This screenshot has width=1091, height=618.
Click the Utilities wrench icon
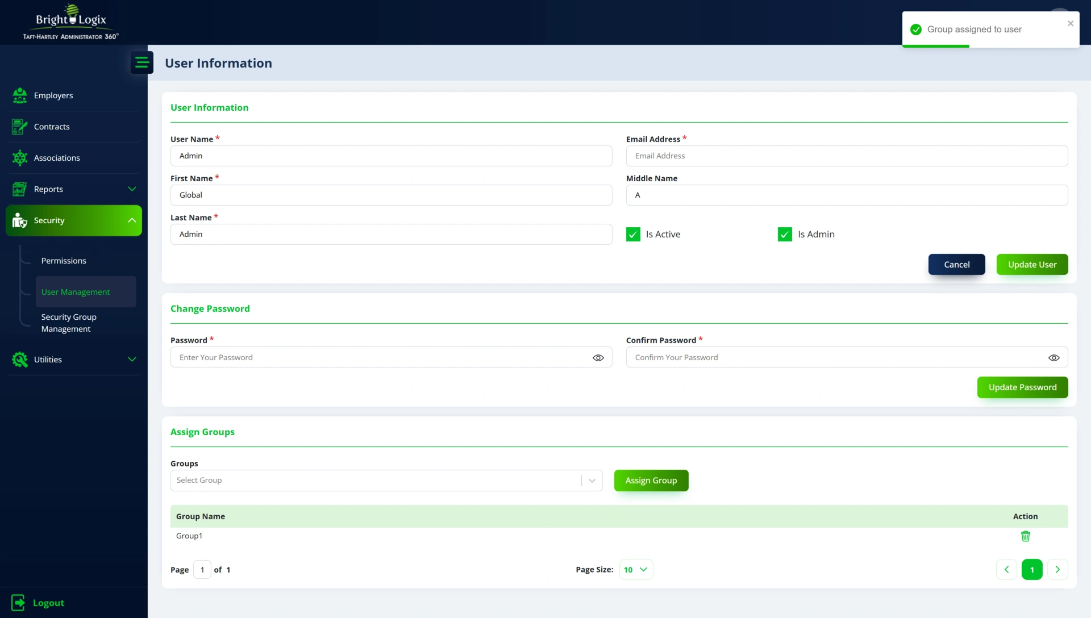pyautogui.click(x=20, y=360)
